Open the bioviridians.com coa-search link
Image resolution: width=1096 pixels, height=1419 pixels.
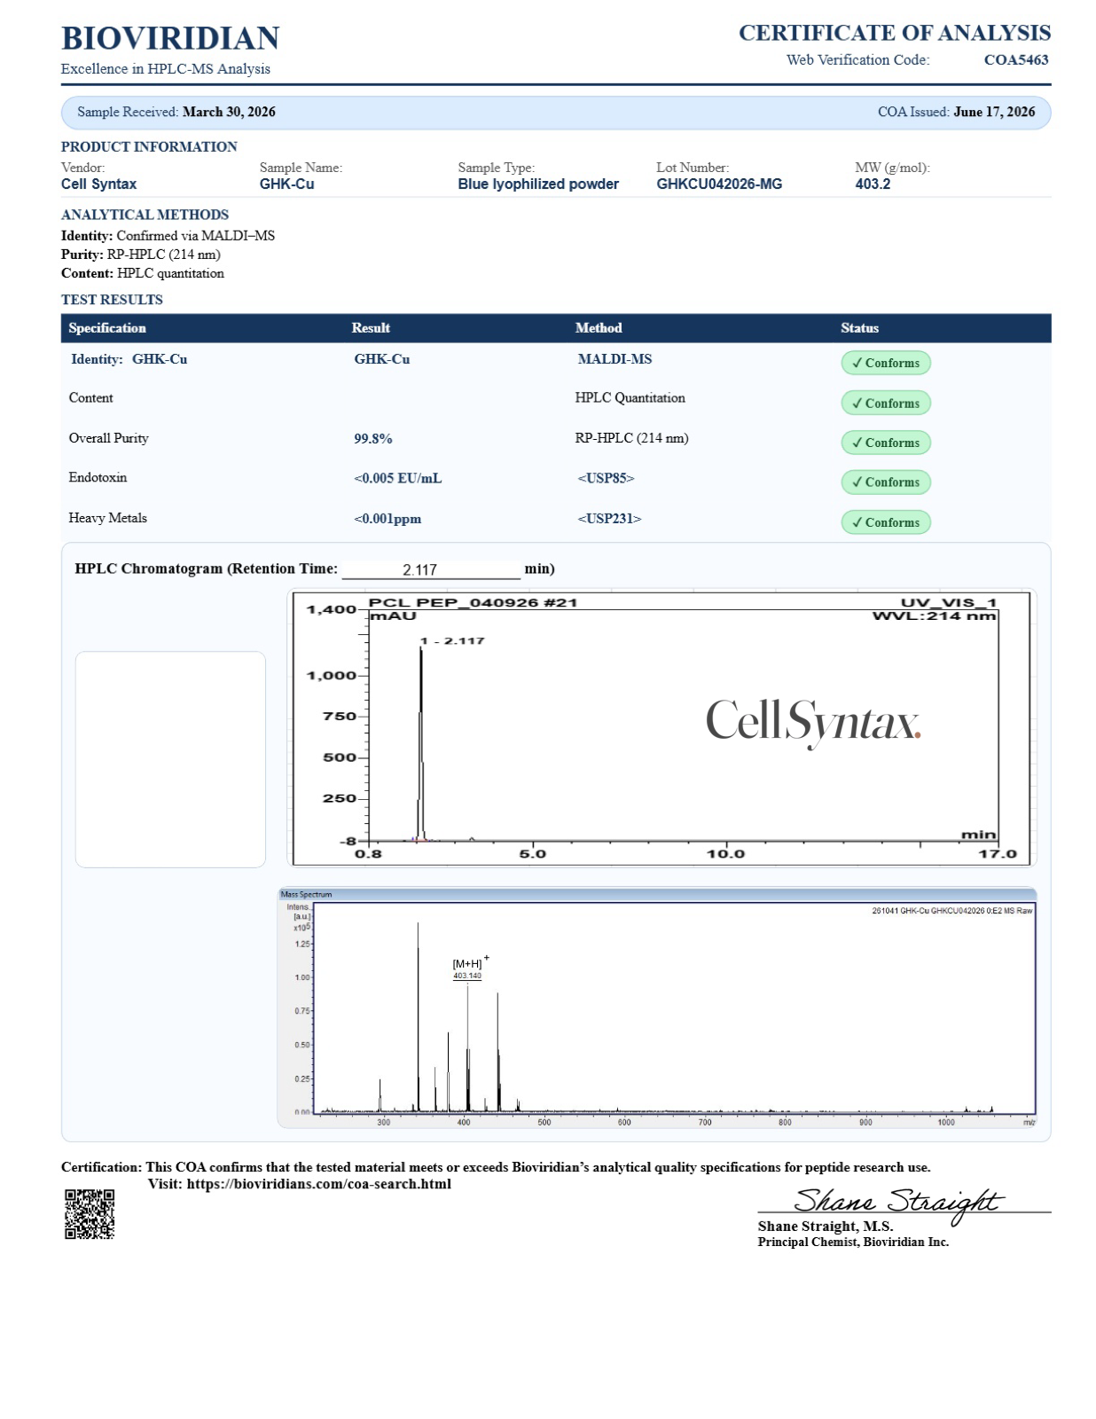pos(318,1184)
